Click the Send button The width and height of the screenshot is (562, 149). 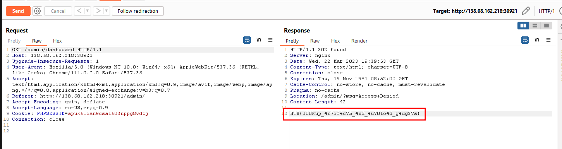coord(18,11)
